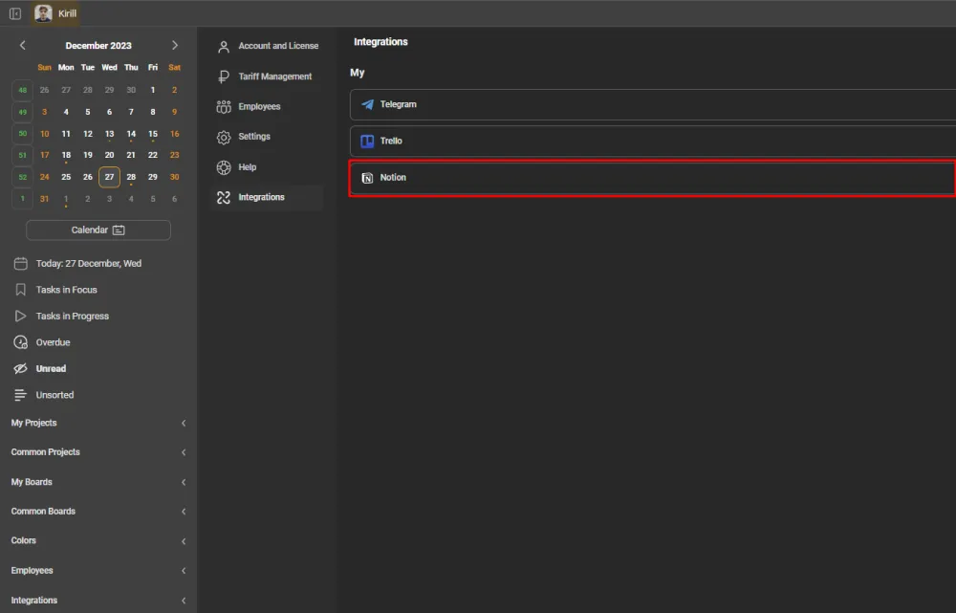This screenshot has height=613, width=956.
Task: Click the Calendar button
Action: tap(98, 230)
